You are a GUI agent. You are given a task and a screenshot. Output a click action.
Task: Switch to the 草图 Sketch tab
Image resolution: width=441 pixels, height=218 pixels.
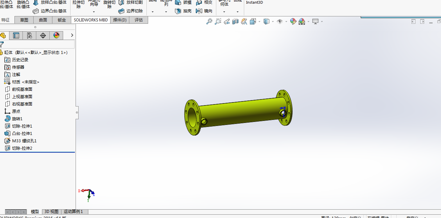(x=24, y=20)
